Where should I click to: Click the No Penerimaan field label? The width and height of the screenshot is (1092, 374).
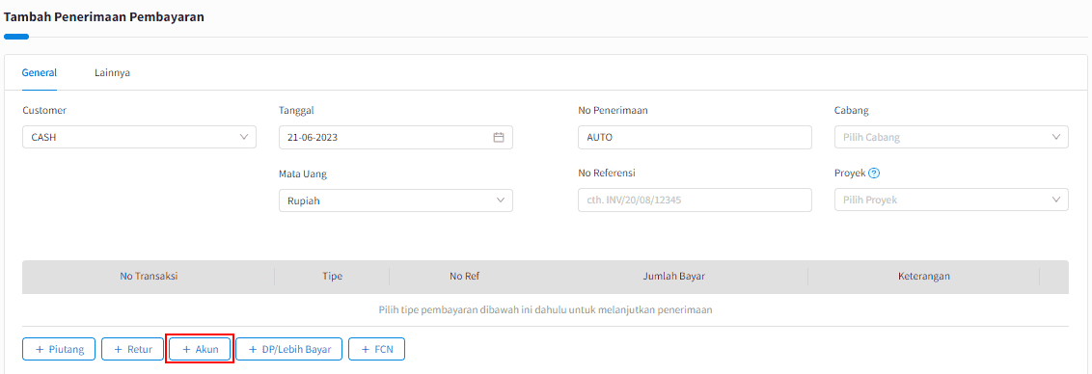[x=614, y=110]
